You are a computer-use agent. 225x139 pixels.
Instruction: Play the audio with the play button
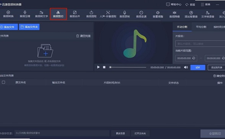(98, 67)
